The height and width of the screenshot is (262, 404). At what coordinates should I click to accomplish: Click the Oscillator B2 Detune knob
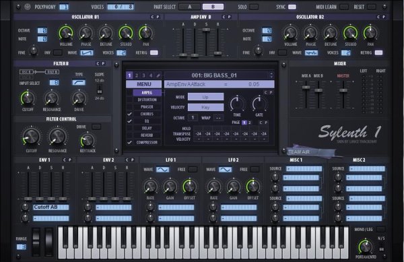click(x=331, y=33)
